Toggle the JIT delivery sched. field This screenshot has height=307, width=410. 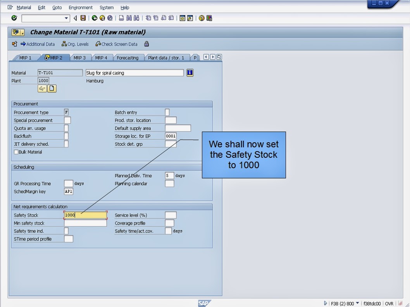(67, 144)
